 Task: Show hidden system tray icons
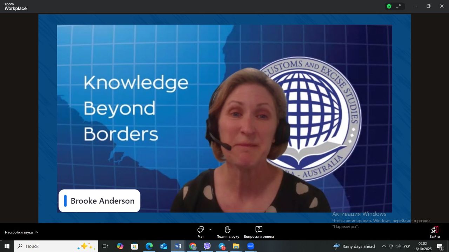coord(384,246)
